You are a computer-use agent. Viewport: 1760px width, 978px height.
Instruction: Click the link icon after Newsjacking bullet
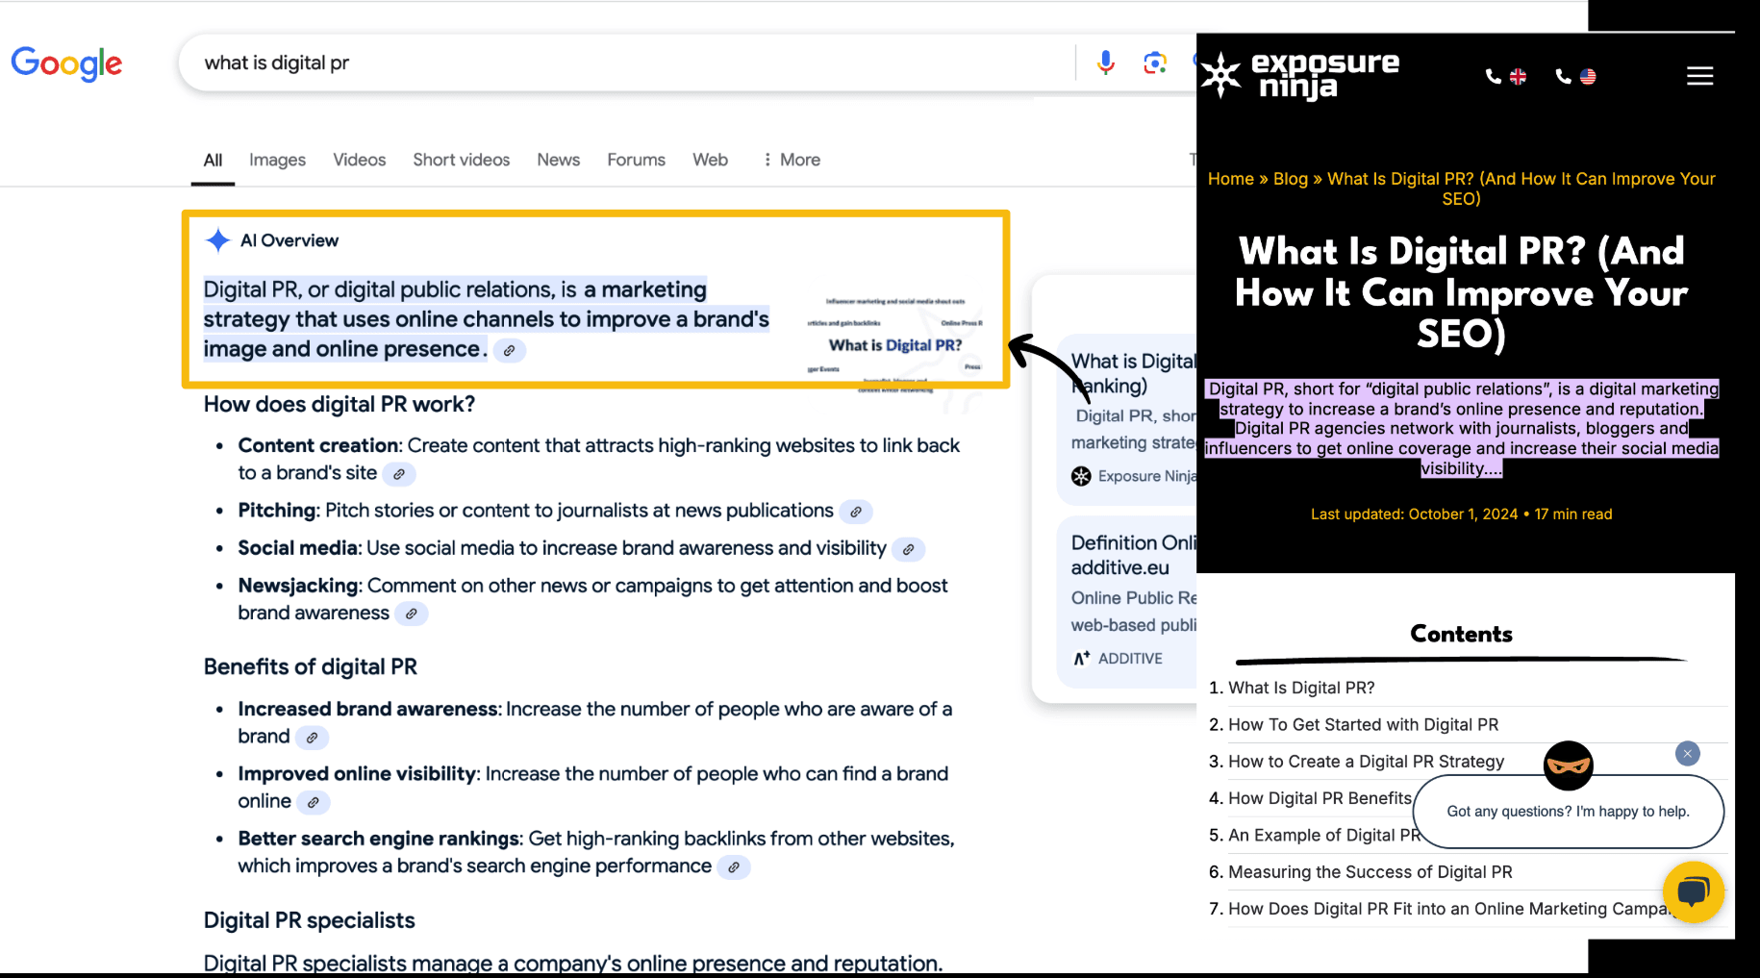click(x=412, y=614)
